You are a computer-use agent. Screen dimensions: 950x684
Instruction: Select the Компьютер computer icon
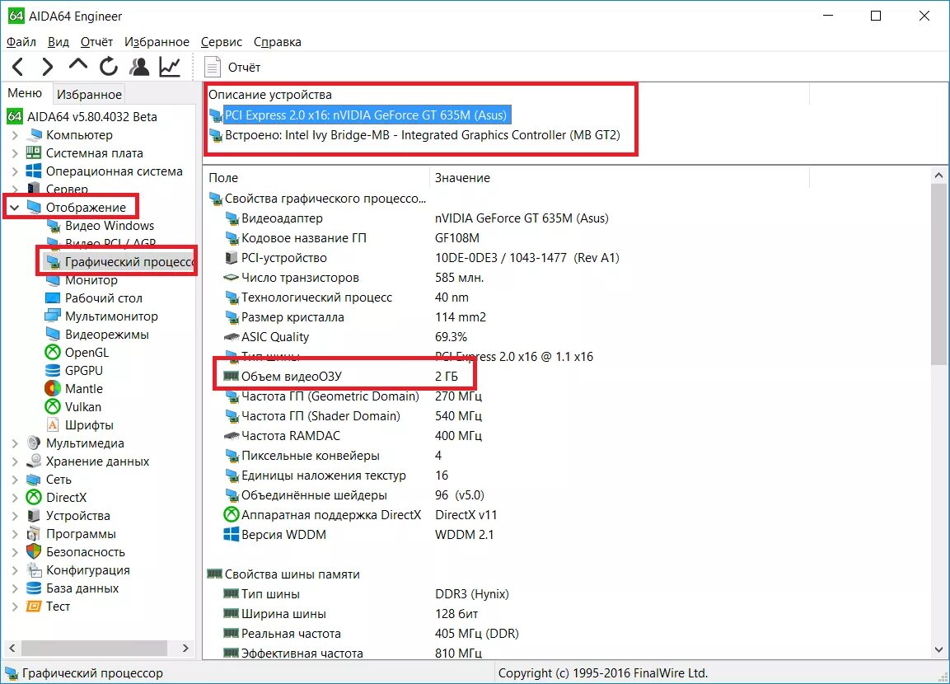[x=34, y=134]
